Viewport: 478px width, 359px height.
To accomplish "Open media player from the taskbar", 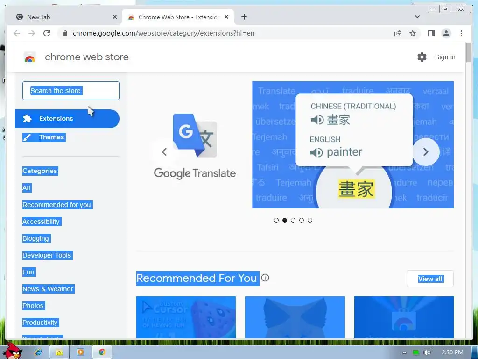I will pyautogui.click(x=80, y=352).
